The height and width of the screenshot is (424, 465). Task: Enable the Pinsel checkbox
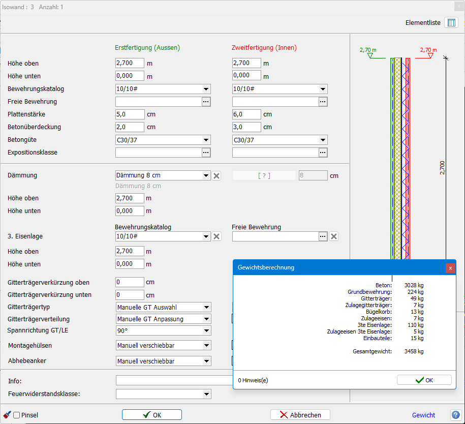pos(17,415)
